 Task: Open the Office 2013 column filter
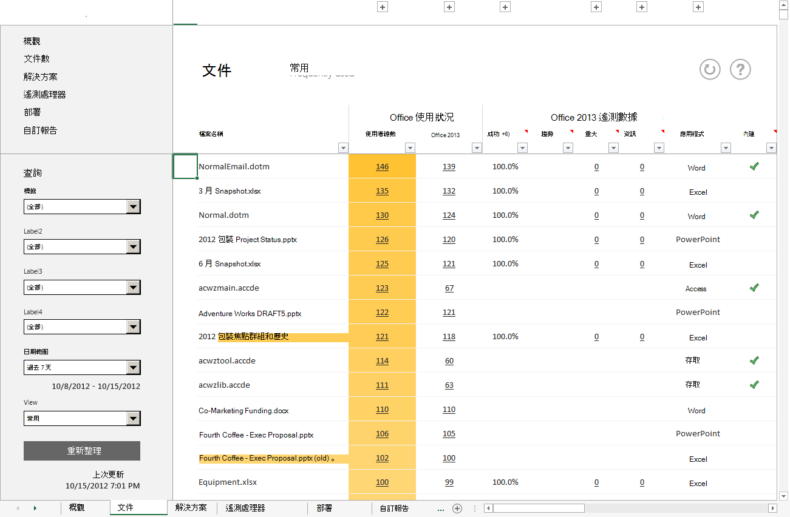477,147
